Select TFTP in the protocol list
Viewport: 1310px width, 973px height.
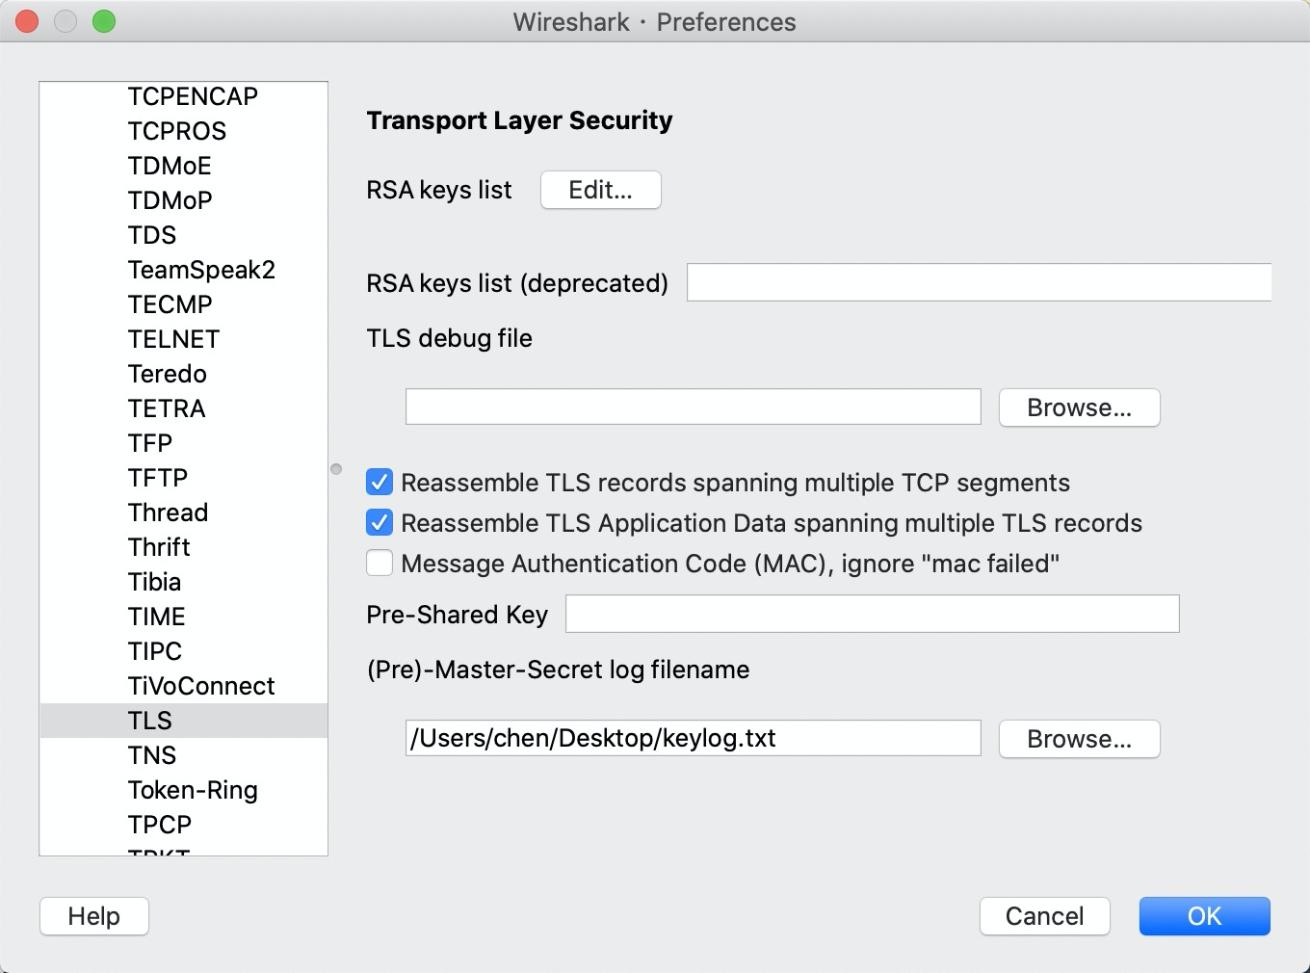pos(183,478)
